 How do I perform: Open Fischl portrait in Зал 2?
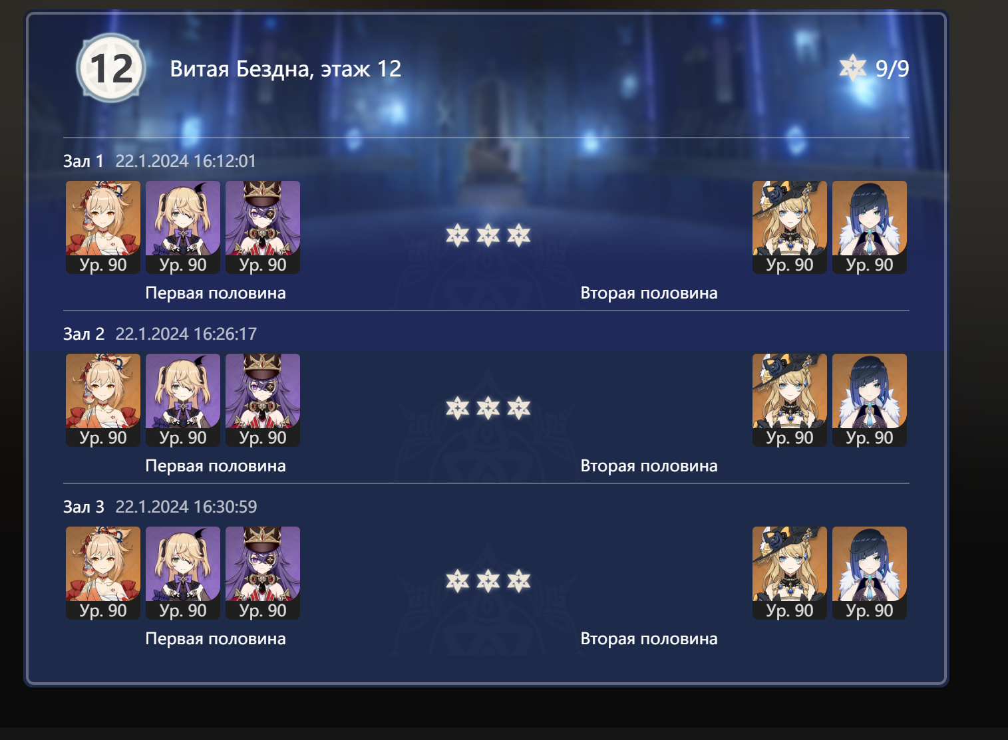183,400
